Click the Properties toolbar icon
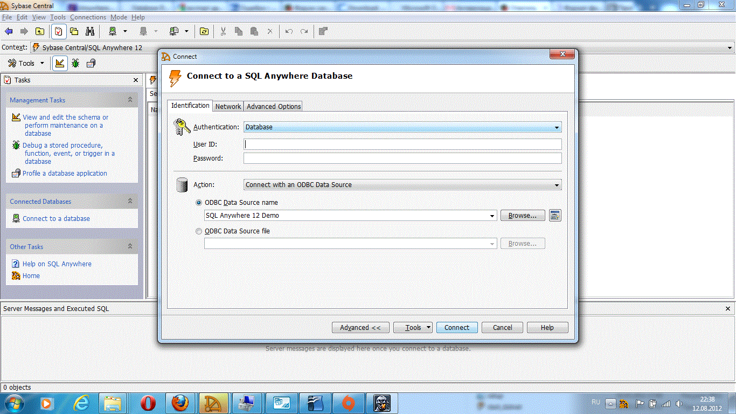This screenshot has width=736, height=414. coord(323,31)
